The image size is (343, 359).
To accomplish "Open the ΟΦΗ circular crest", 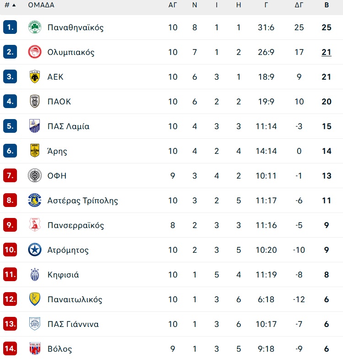I will click(35, 176).
